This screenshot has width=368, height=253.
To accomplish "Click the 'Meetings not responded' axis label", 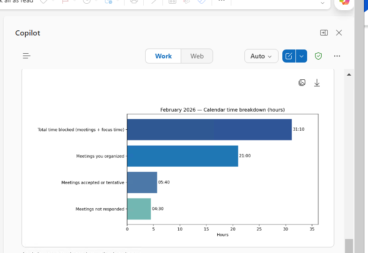I will point(100,209).
